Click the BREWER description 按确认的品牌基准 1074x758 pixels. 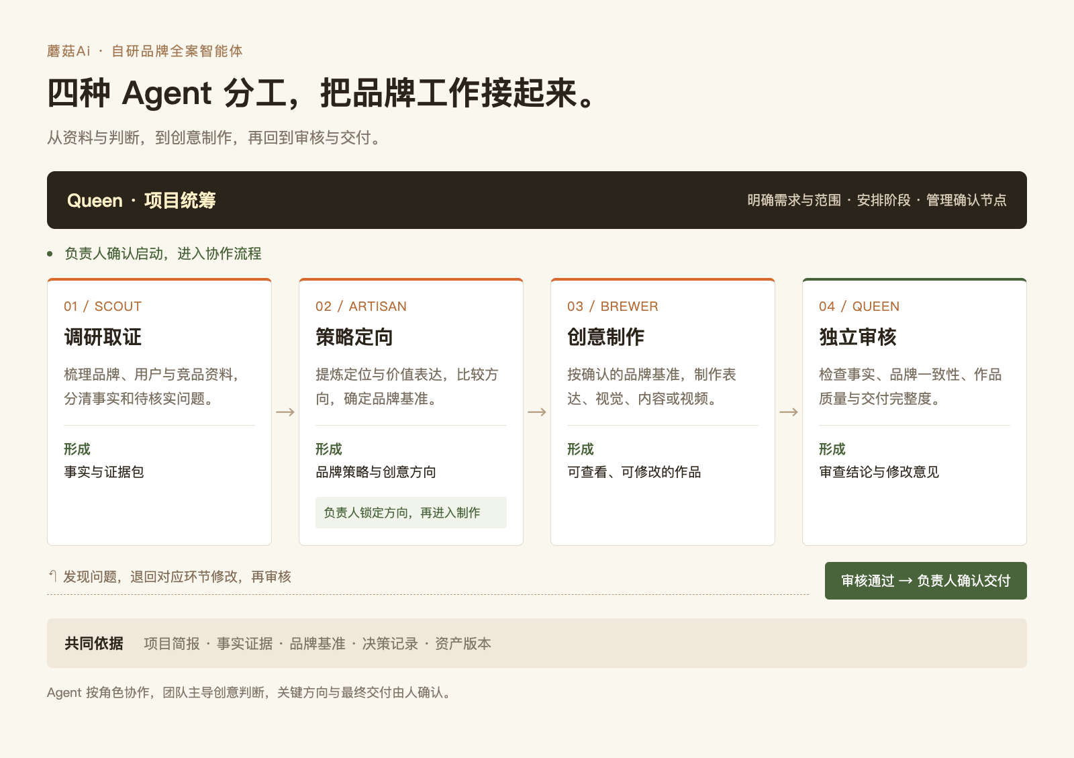(652, 387)
